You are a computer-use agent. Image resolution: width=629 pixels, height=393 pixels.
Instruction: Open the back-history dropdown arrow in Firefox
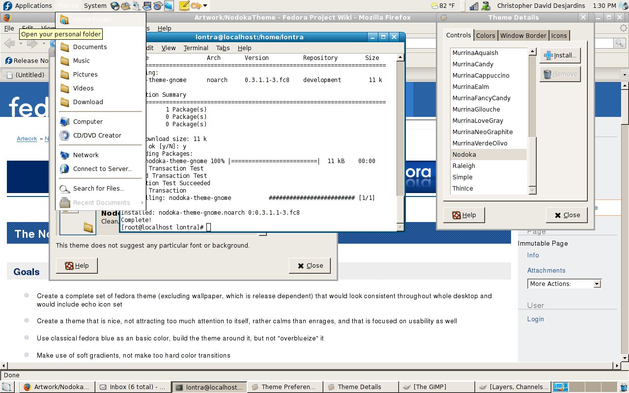tap(20, 44)
